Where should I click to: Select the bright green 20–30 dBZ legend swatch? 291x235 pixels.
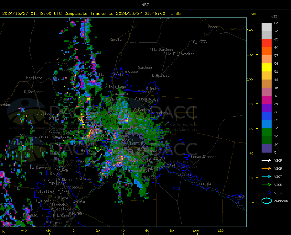point(266,132)
